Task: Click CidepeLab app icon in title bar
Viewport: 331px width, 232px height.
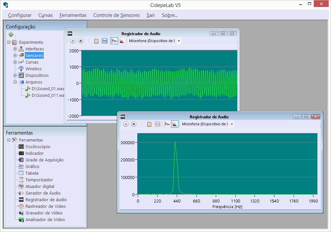Action: point(6,5)
